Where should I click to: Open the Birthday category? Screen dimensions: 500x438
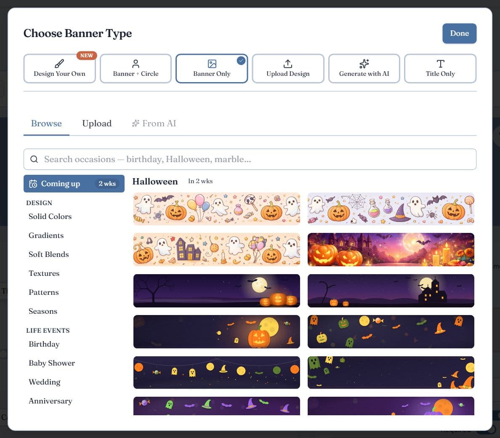pos(44,344)
